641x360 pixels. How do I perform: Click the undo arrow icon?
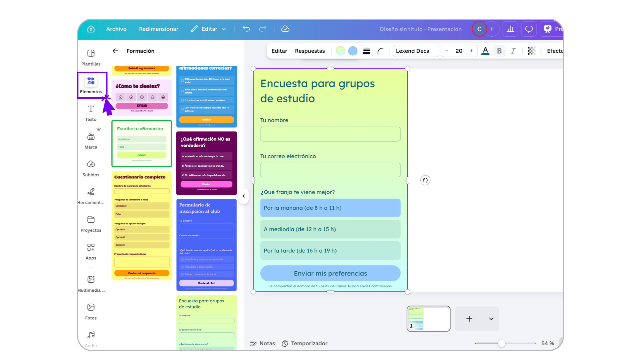[x=246, y=29]
